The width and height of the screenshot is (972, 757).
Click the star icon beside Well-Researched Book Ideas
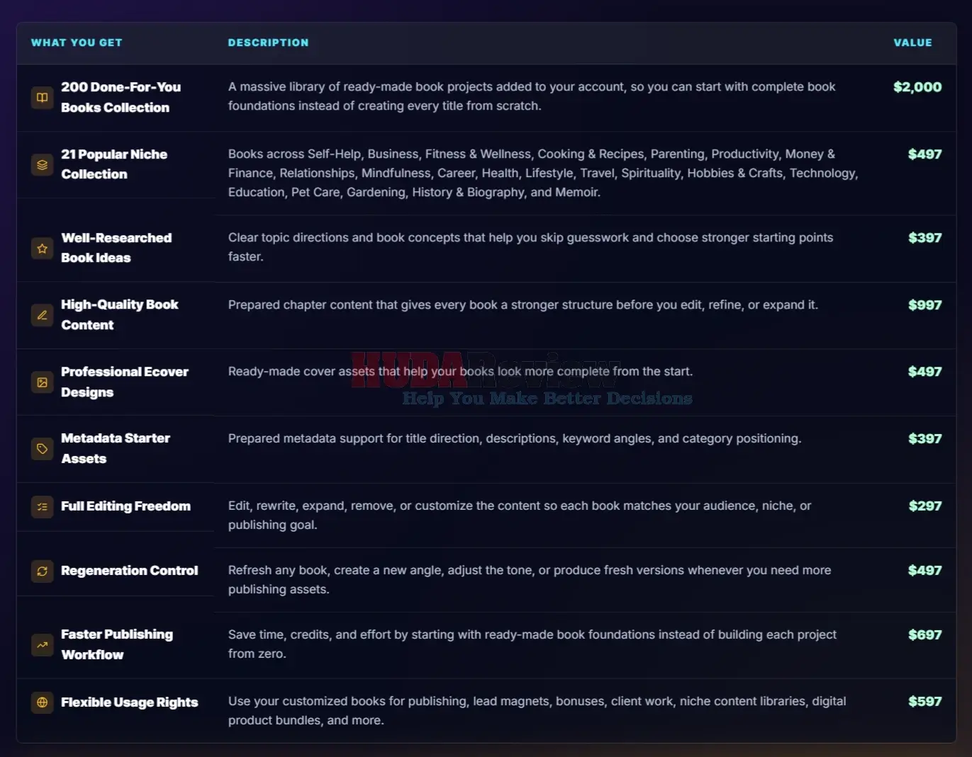[x=43, y=249]
